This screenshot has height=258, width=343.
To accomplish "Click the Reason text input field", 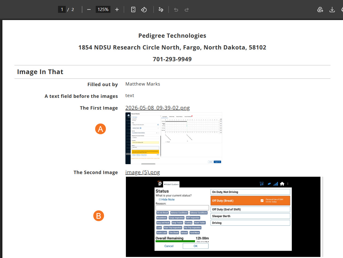I will tap(182, 208).
